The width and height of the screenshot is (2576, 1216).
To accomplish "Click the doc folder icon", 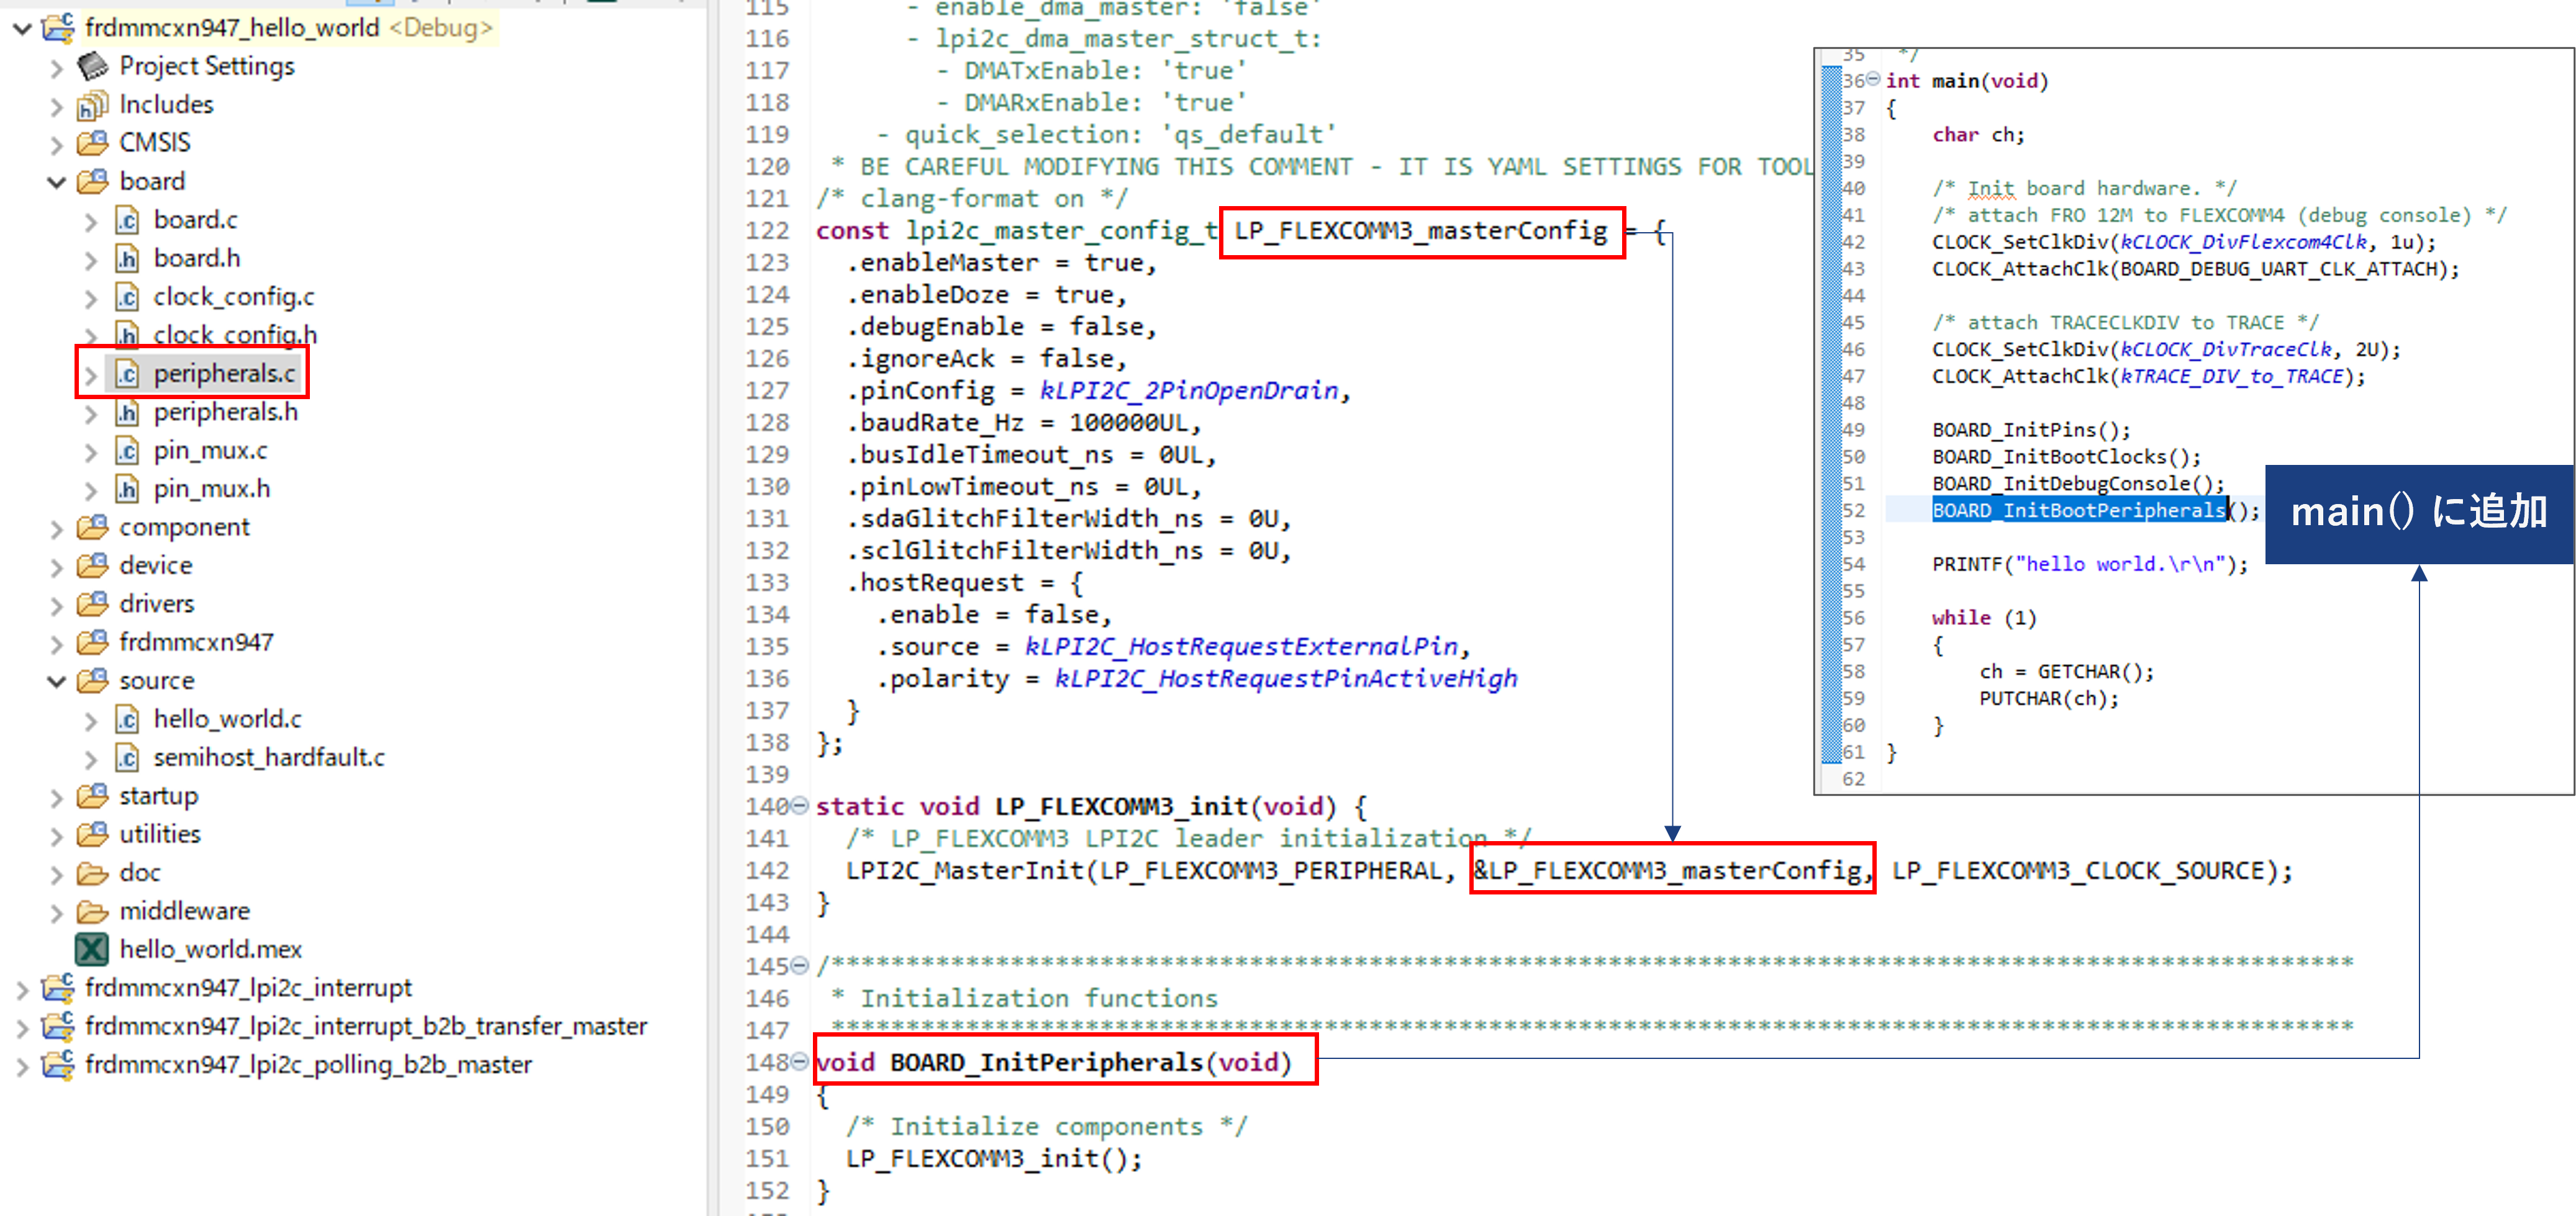I will point(93,873).
